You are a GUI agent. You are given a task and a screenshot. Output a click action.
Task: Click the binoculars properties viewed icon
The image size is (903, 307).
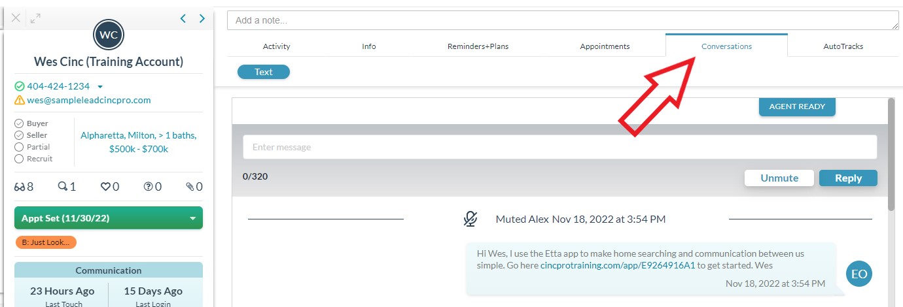click(x=20, y=187)
